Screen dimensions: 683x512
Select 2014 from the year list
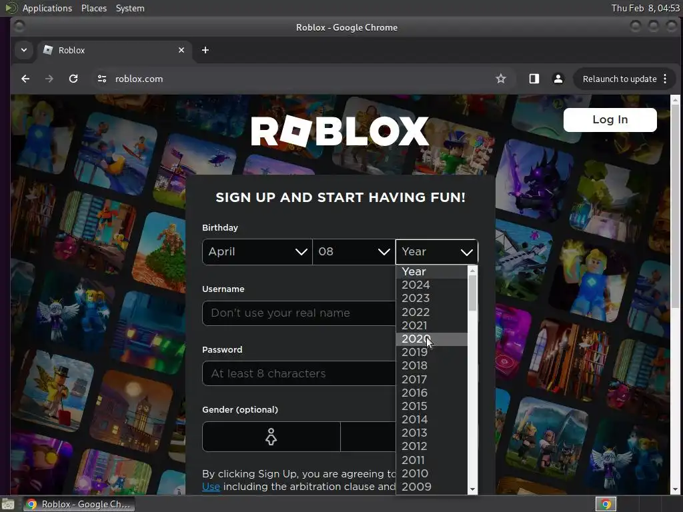[432, 420]
